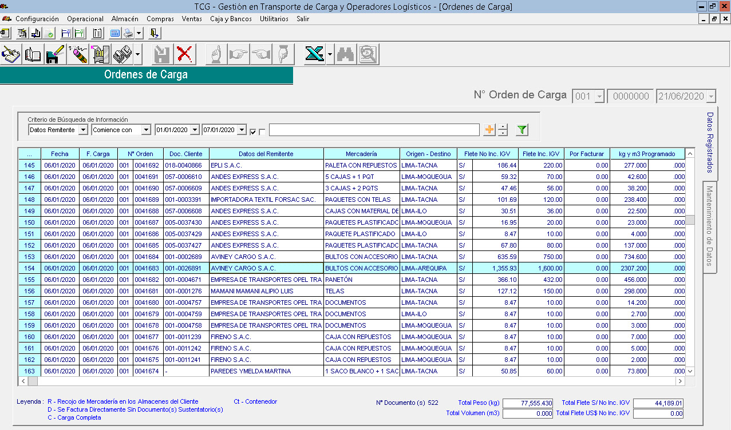Open the Almacén menu

[125, 19]
